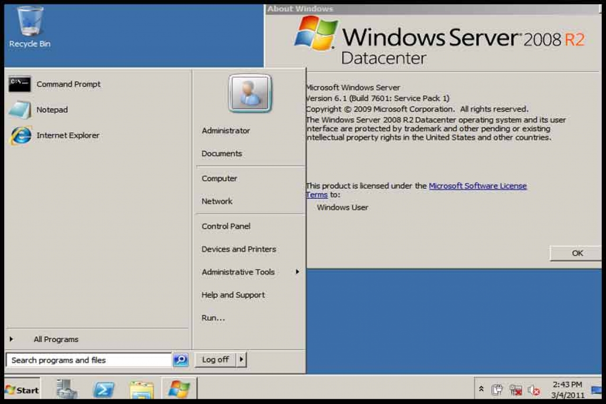Click the magnifier search button

[181, 360]
